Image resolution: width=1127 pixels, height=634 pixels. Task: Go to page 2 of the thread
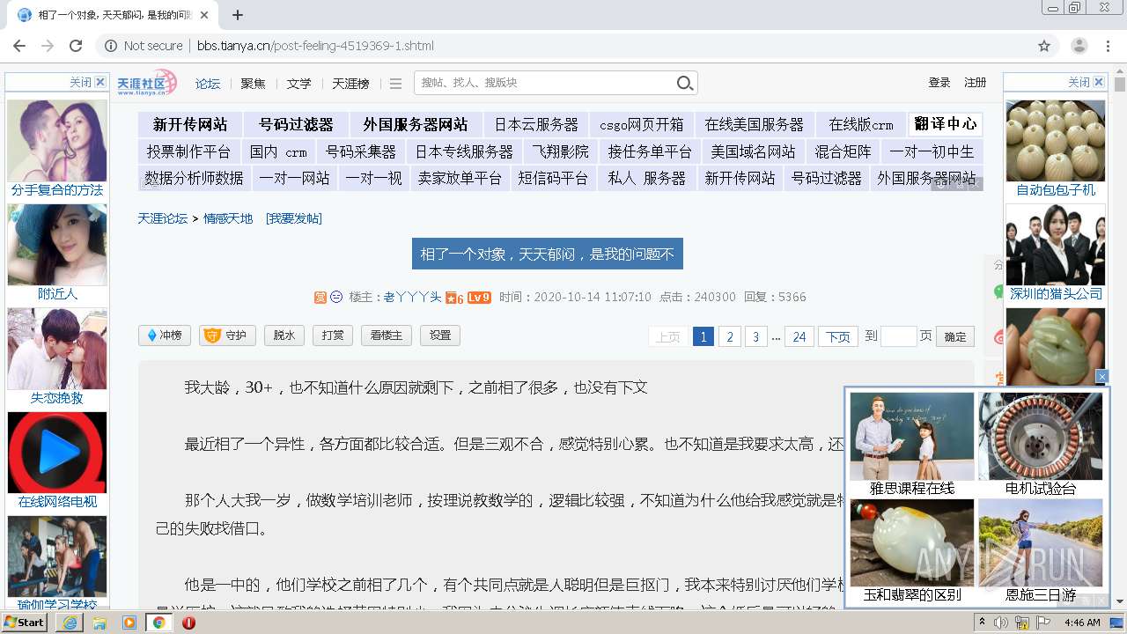click(x=729, y=336)
